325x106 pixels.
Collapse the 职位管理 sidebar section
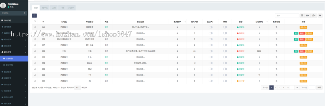25,52
